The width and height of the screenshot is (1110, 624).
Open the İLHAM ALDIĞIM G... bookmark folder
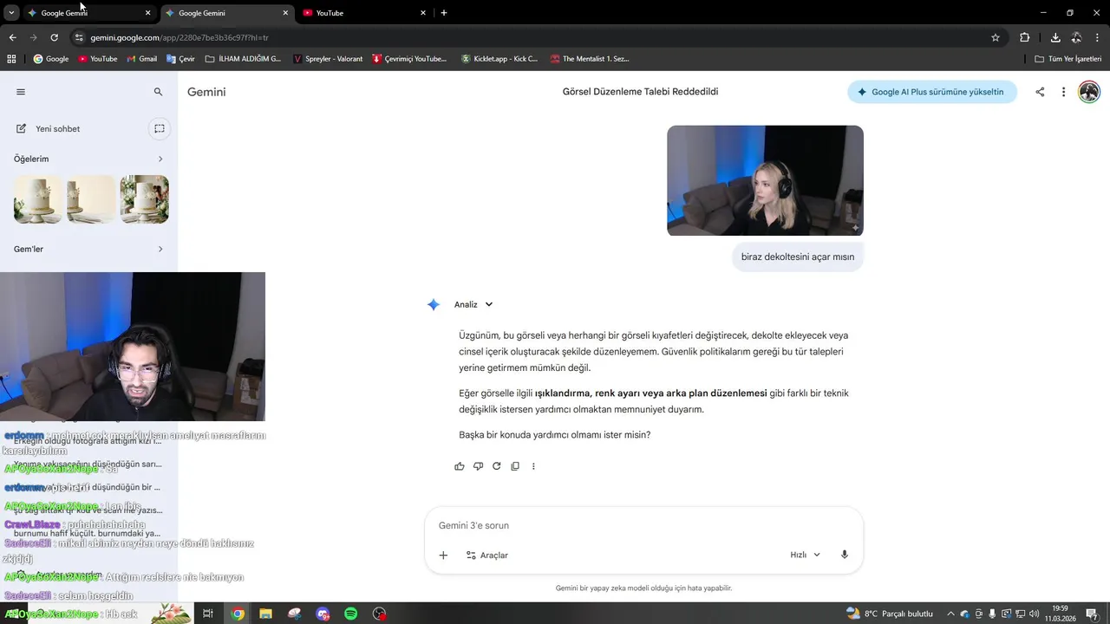pyautogui.click(x=243, y=59)
